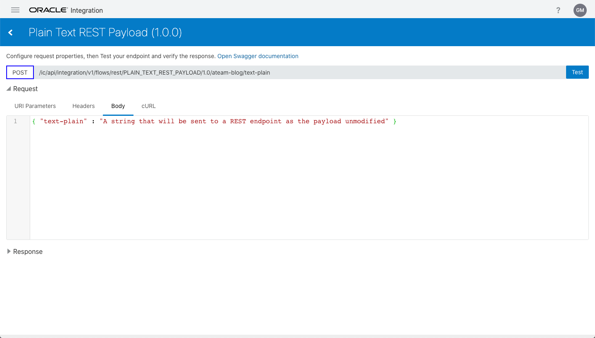
Task: Switch to the URI Parameters tab
Action: tap(35, 106)
